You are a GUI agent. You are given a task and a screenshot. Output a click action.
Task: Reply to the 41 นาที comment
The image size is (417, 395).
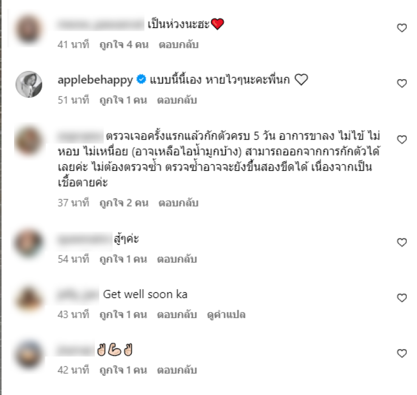pos(178,45)
